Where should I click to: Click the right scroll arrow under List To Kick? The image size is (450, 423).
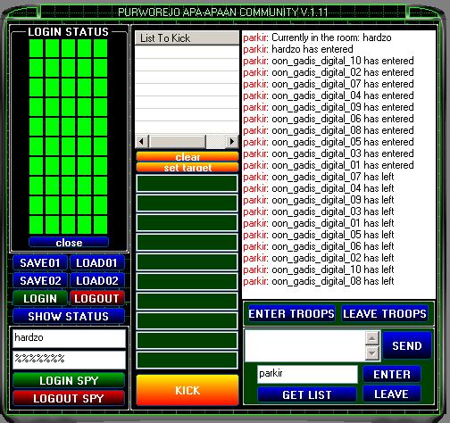(231, 141)
